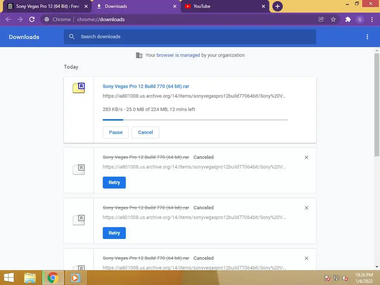The height and width of the screenshot is (285, 380).
Task: Click the network tray icon
Action: 336,278
